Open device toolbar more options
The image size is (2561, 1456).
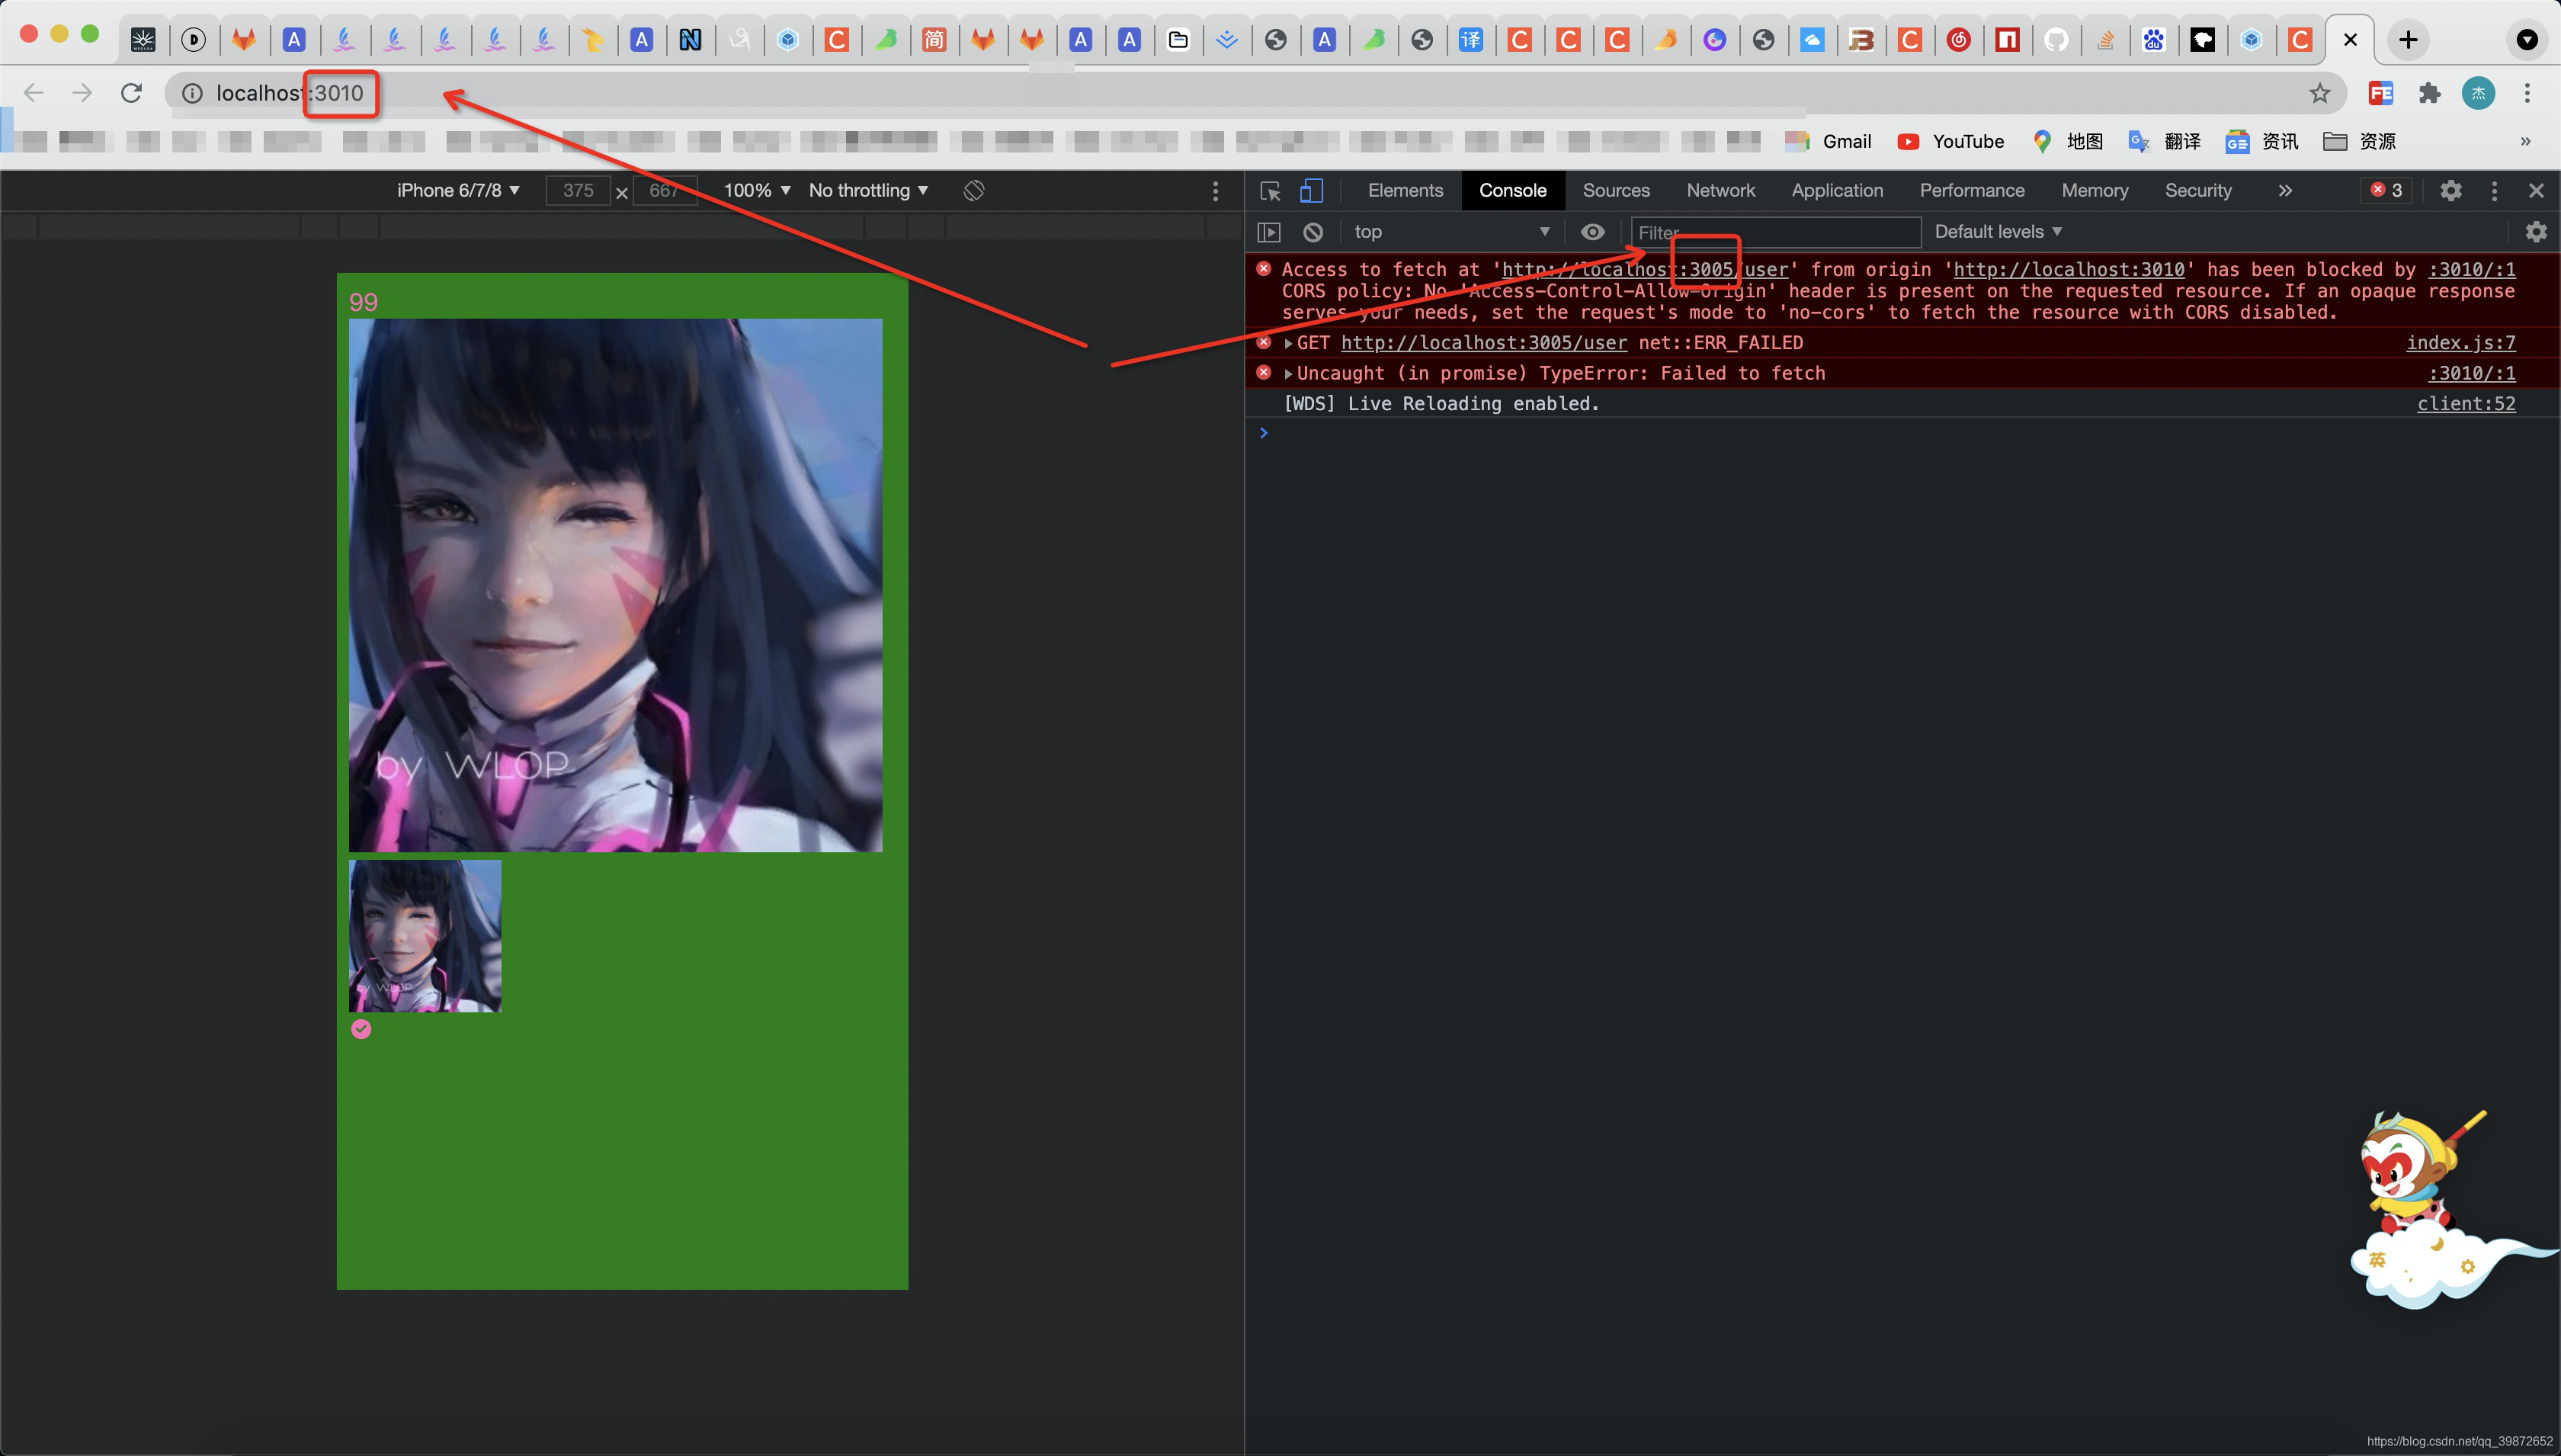[x=1214, y=190]
